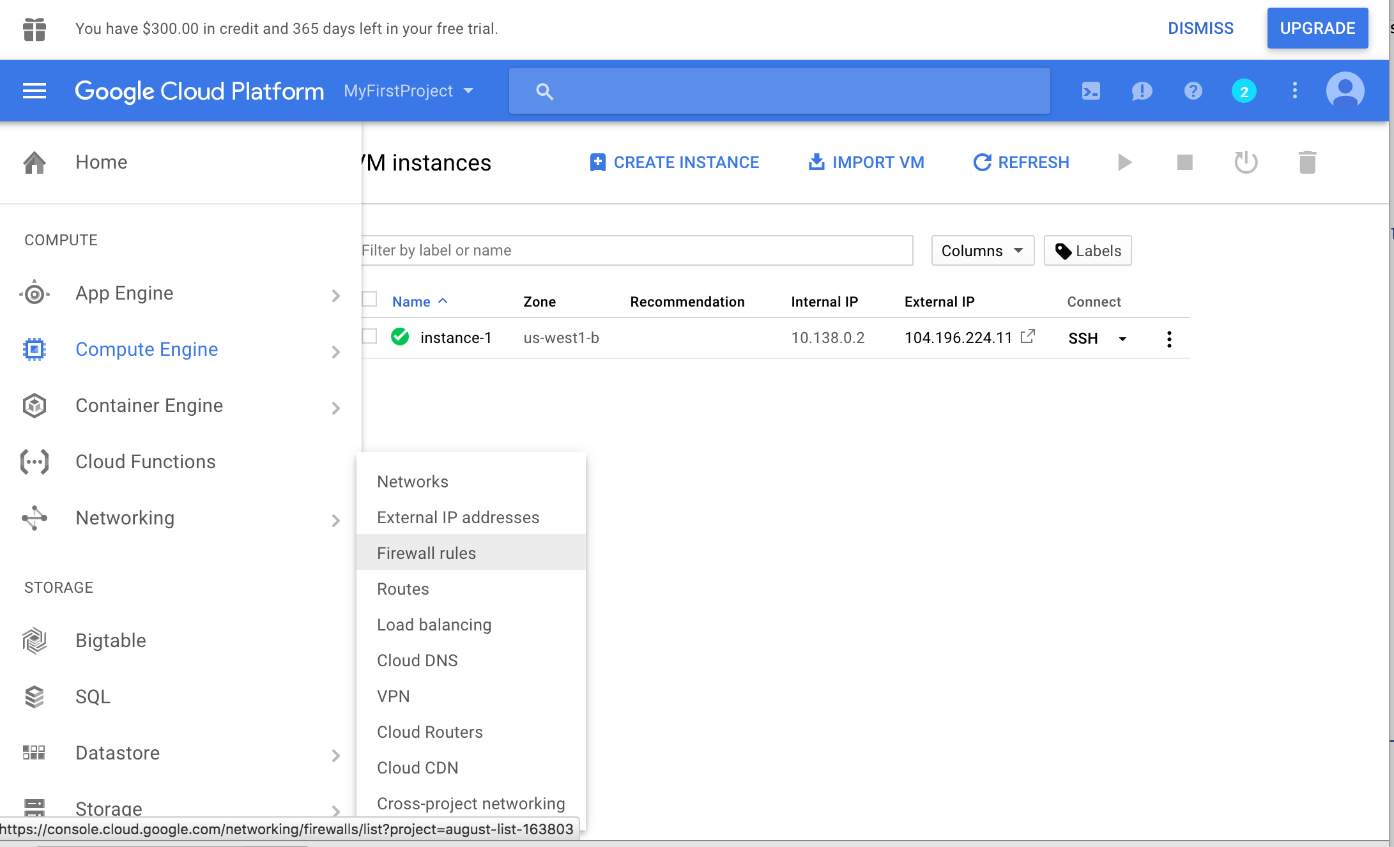Dismiss the free trial banner
Viewport: 1394px width, 847px height.
pyautogui.click(x=1200, y=28)
